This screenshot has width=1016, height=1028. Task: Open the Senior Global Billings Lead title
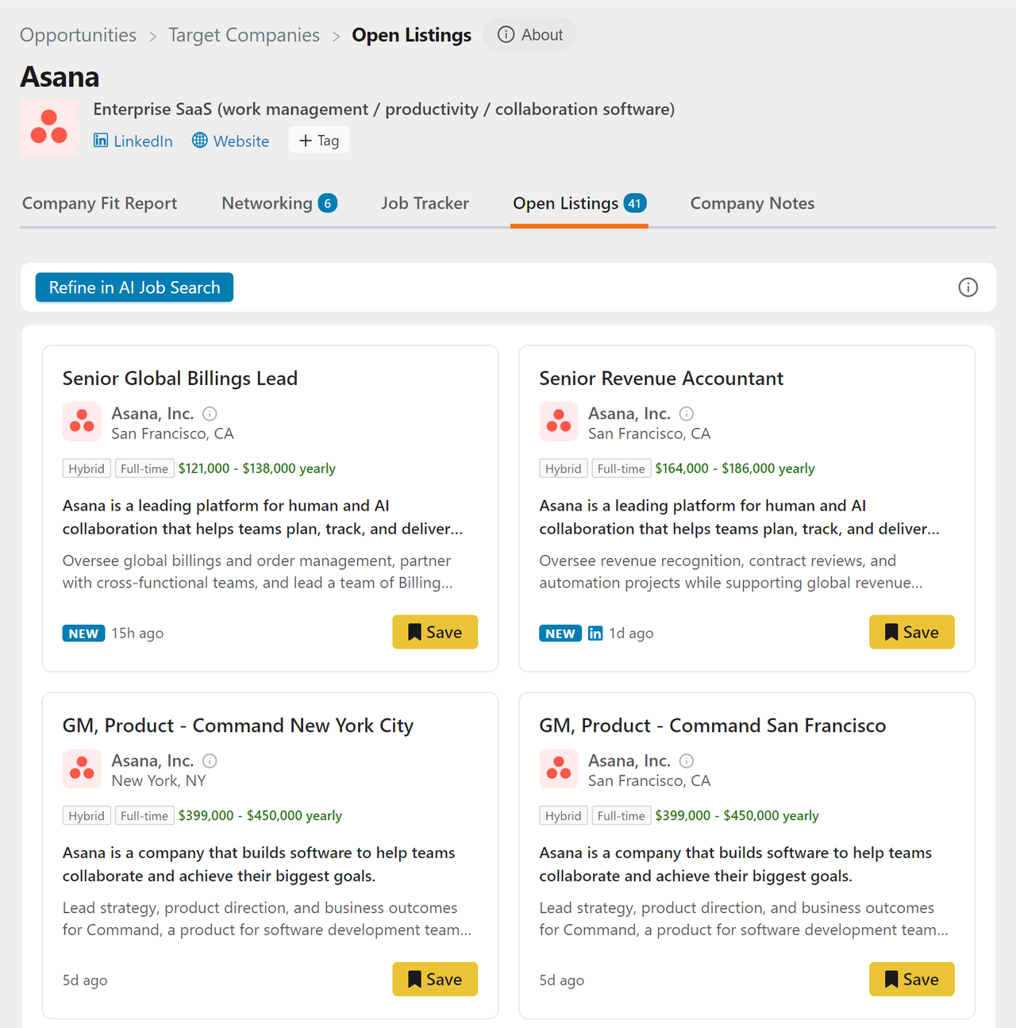180,379
